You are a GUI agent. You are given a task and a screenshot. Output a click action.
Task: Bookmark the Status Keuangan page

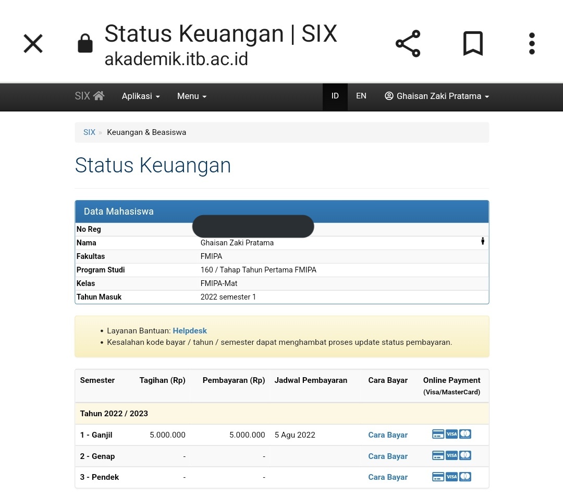472,44
